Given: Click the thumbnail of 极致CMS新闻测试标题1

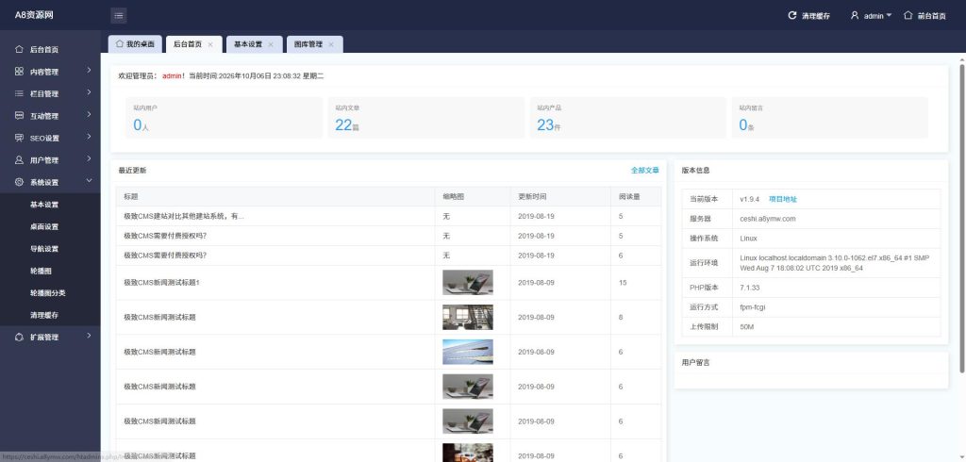Looking at the screenshot, I should [468, 283].
